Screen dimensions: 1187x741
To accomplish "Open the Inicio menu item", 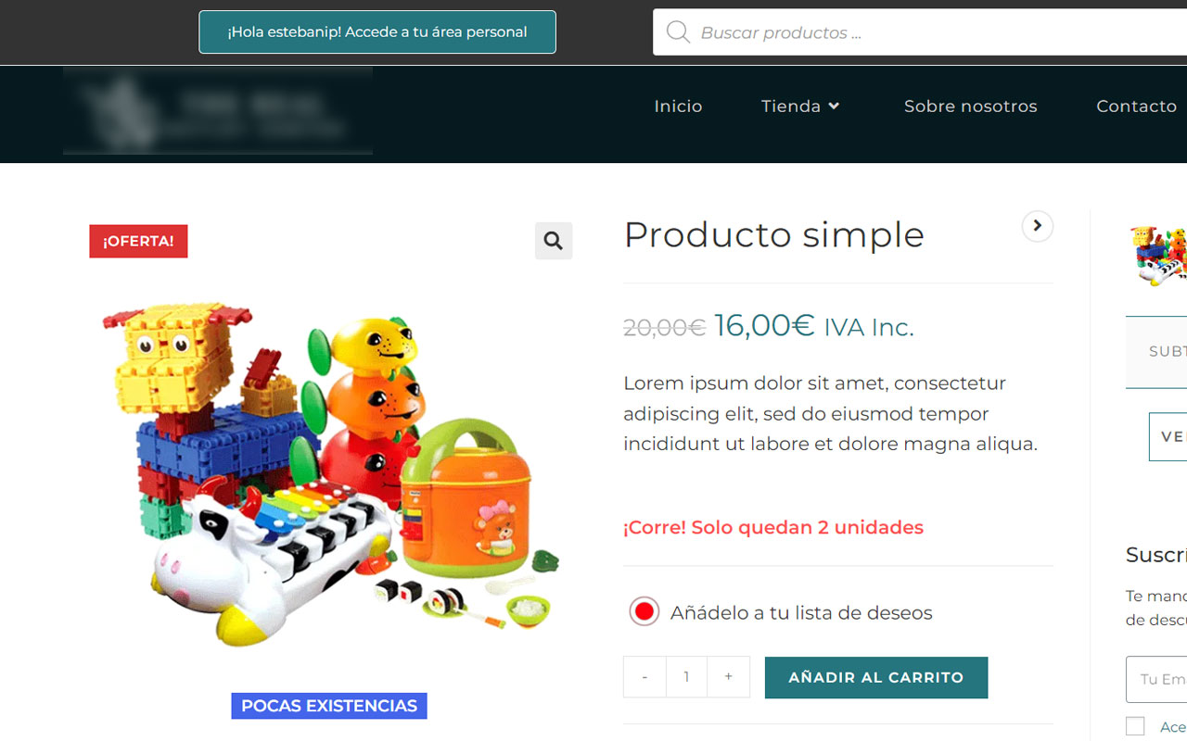I will (x=678, y=107).
